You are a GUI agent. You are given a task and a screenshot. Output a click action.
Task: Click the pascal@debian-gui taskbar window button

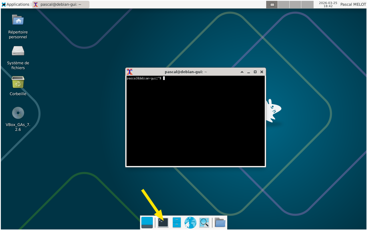(61, 4)
